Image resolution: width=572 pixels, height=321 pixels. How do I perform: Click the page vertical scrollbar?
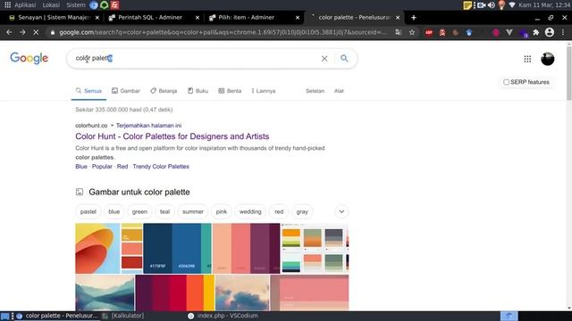click(568, 73)
